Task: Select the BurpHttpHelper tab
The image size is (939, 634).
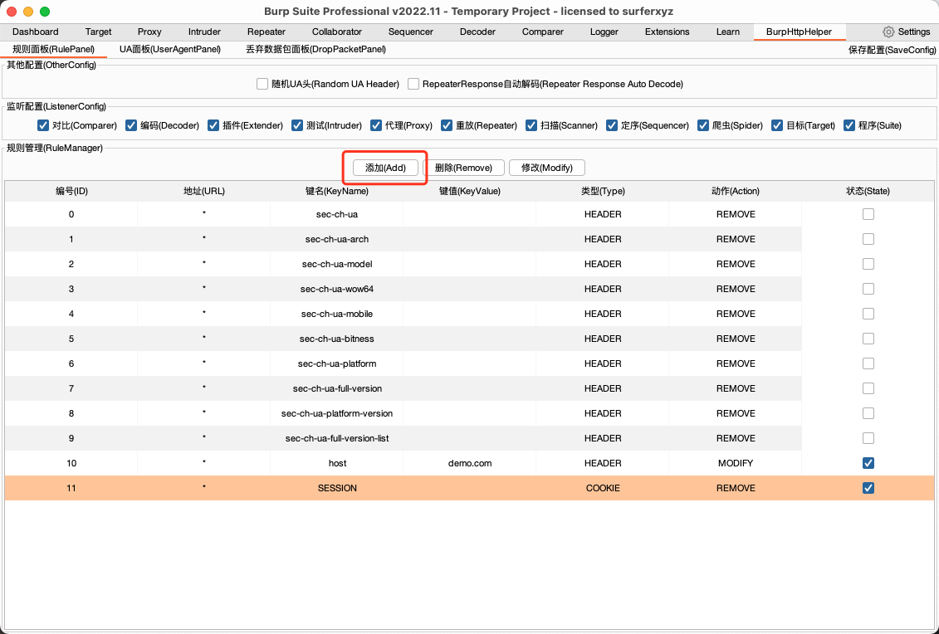Action: [x=799, y=32]
